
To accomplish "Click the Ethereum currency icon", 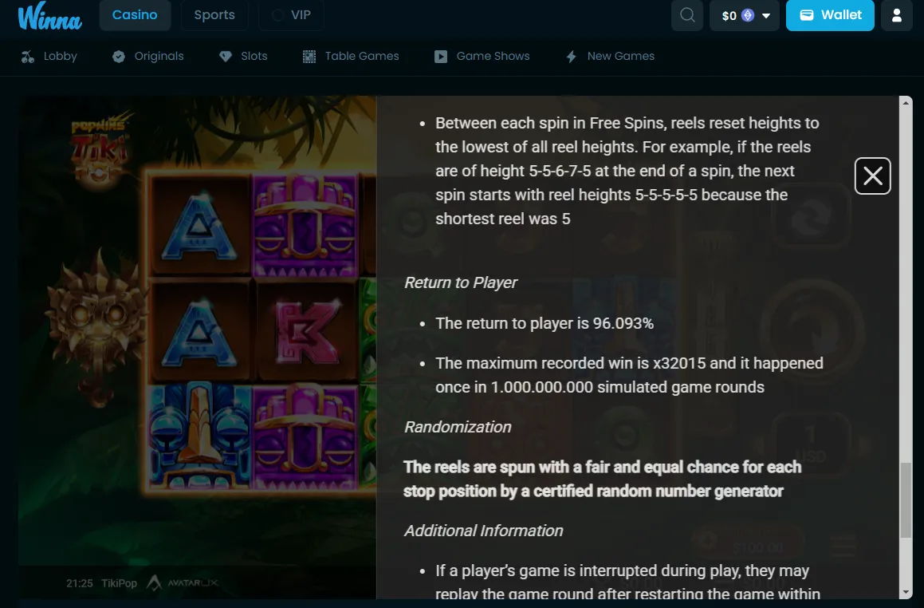I will [x=748, y=15].
